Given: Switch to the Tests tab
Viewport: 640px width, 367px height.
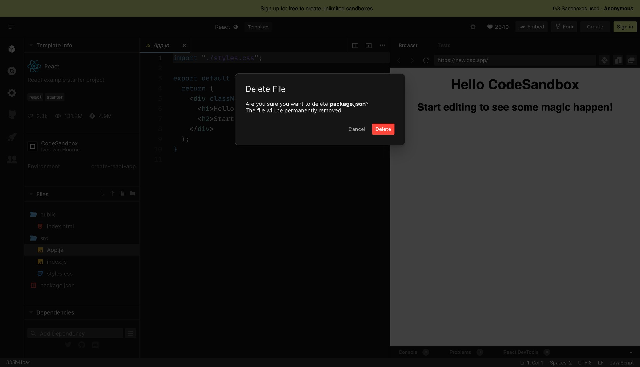Looking at the screenshot, I should point(444,46).
